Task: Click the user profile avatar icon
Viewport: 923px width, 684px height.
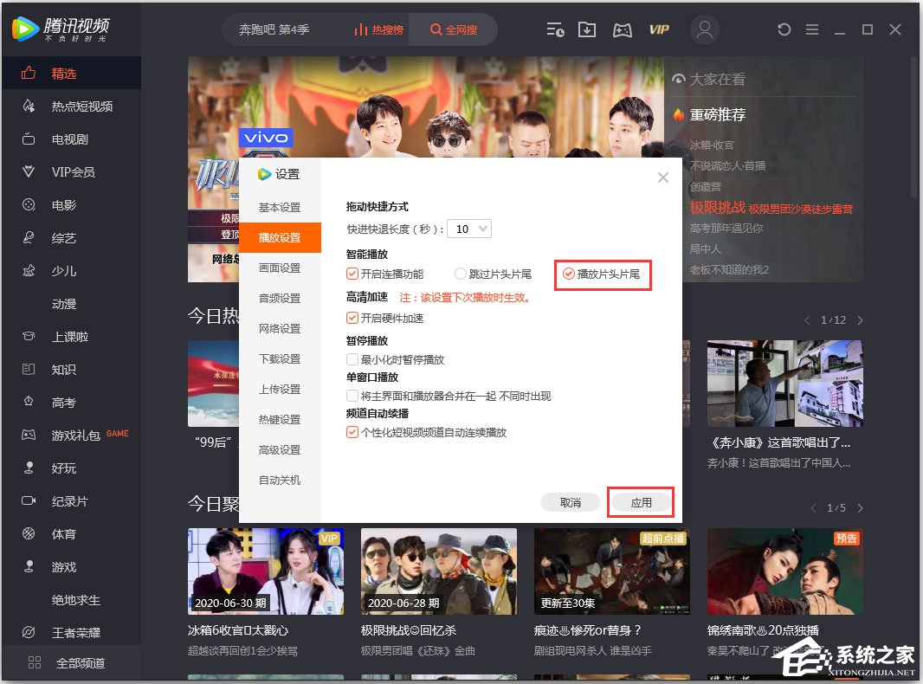Action: click(704, 29)
